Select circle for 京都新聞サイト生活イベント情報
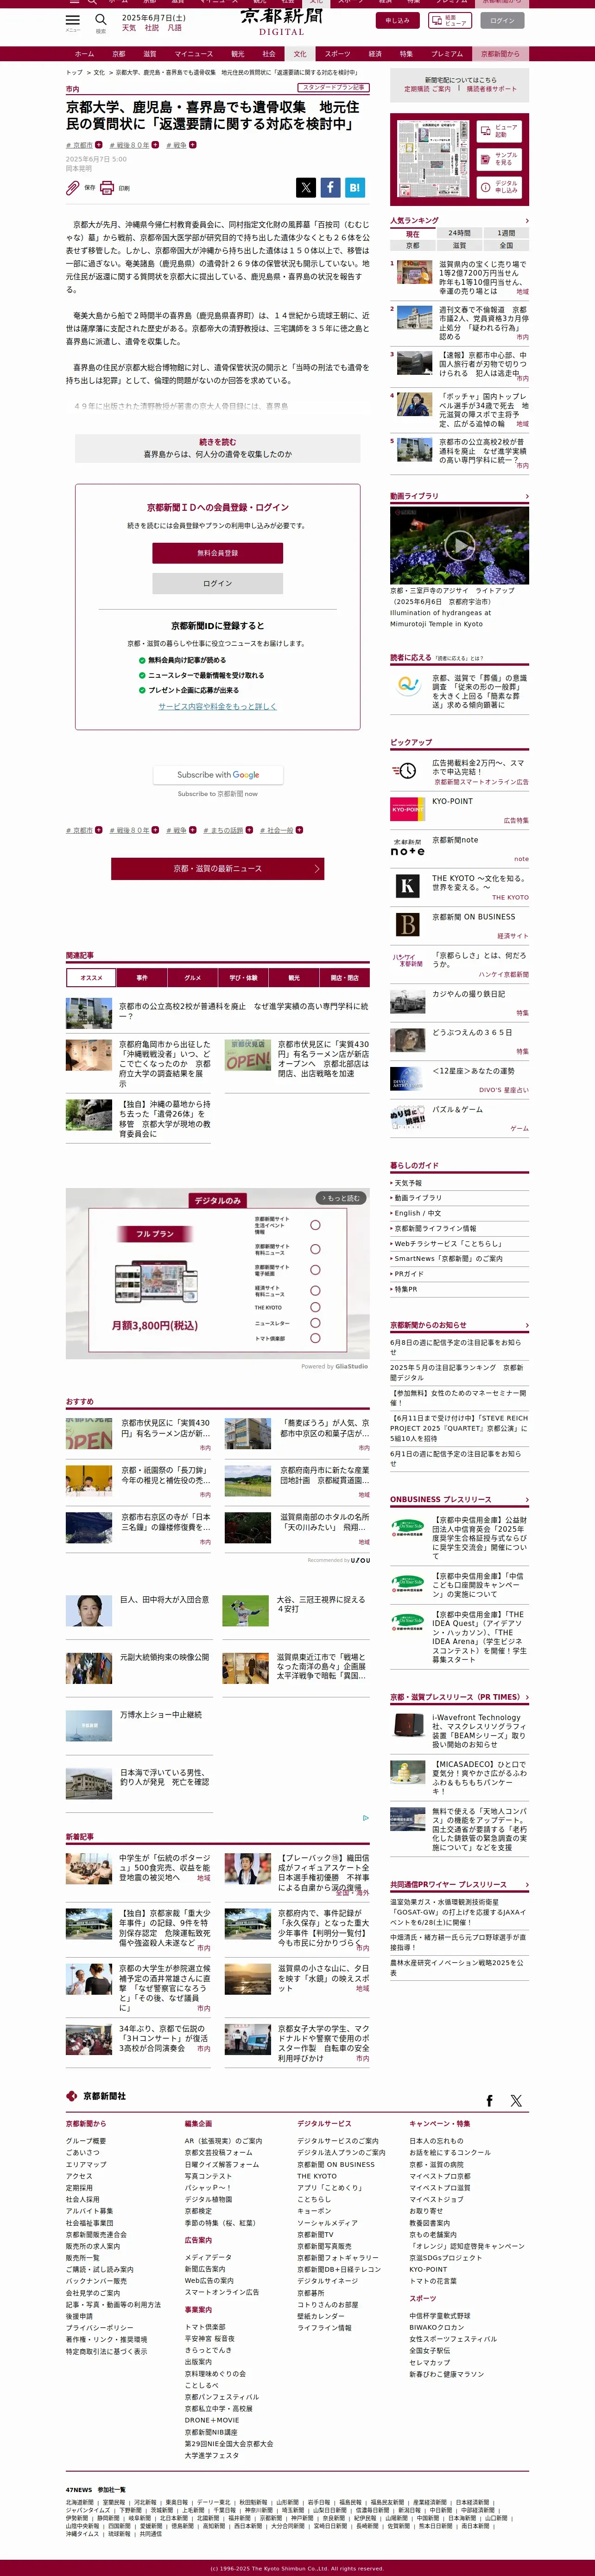The height and width of the screenshot is (2576, 595). coord(316,1225)
